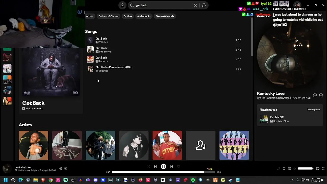Screen dimensions: 327x184
Task: Play Piss Me Off in next in queue
Action: tap(290, 119)
